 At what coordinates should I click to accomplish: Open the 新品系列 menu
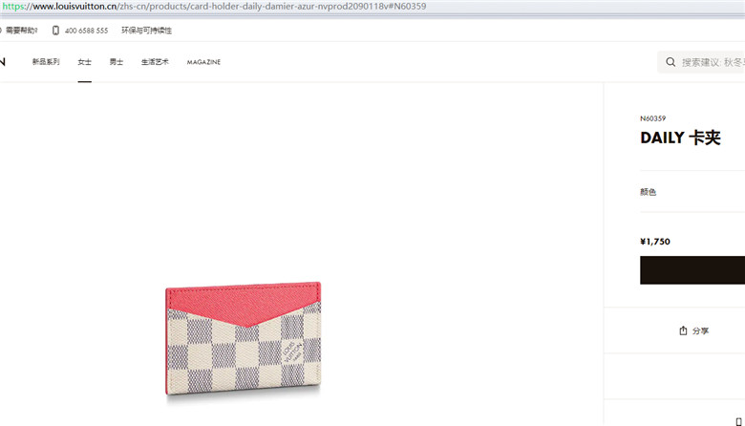point(46,62)
